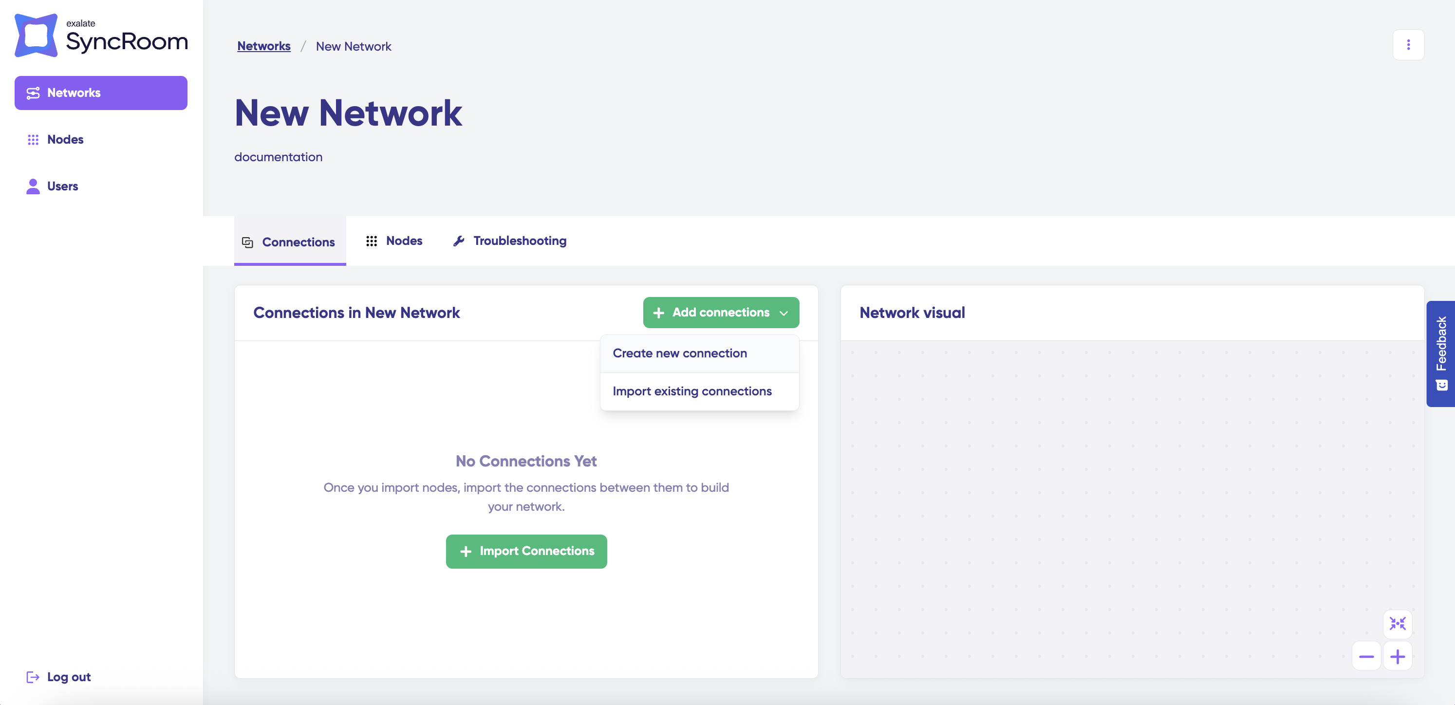
Task: Open Users from the sidebar
Action: coord(62,186)
